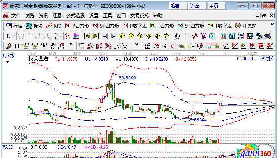Click the 论坛 forum button
The width and height of the screenshot is (277, 158).
pos(197,6)
